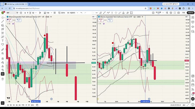Click the compare or add symbol plus icon

(21, 13)
